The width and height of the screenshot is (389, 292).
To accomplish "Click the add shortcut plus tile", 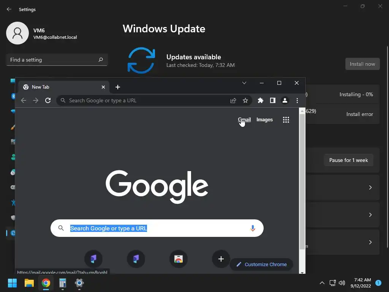I will coord(221,259).
